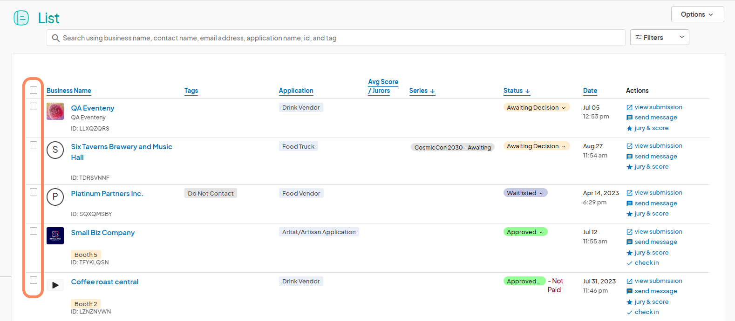Click the Booth 5 tag
The width and height of the screenshot is (735, 321).
click(86, 255)
